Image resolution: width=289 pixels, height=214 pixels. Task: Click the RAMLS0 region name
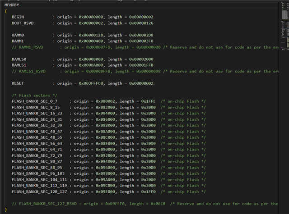[x=19, y=59]
